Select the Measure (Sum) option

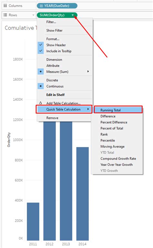57,72
